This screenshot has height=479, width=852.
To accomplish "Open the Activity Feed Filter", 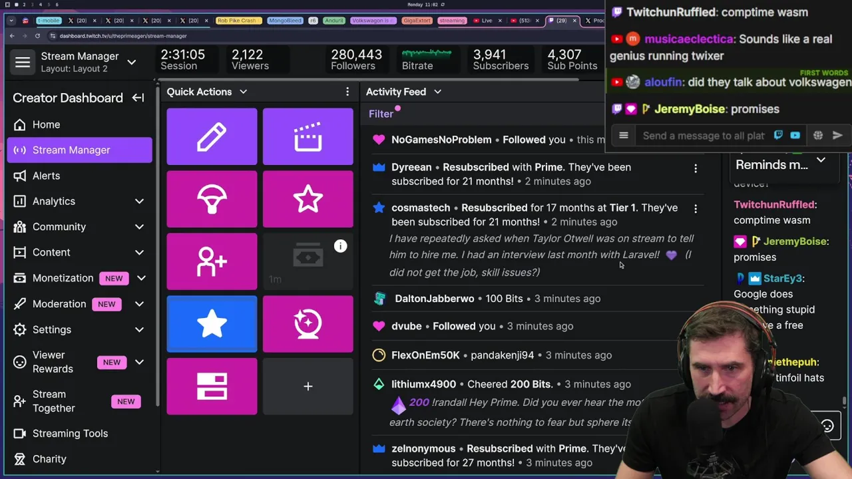I will [x=381, y=114].
